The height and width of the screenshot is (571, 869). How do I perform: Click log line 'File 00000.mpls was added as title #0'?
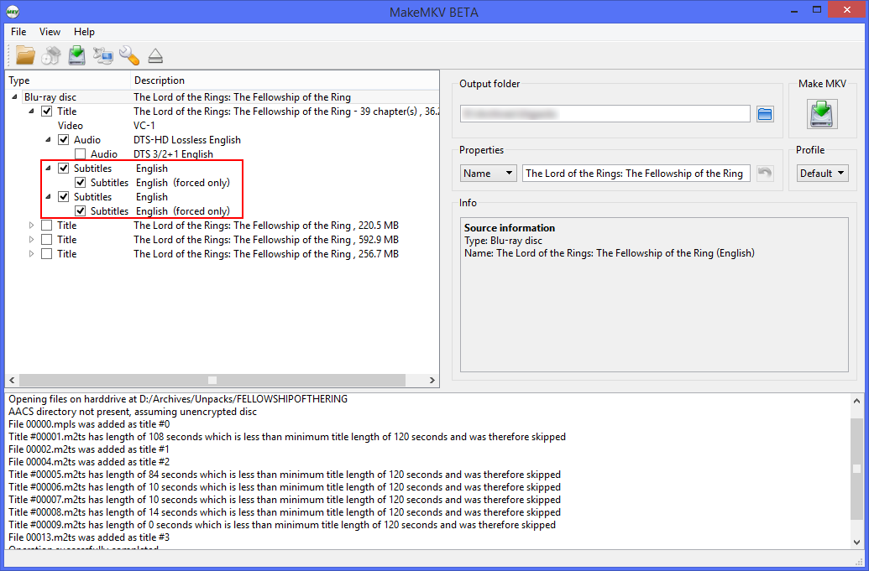(89, 424)
